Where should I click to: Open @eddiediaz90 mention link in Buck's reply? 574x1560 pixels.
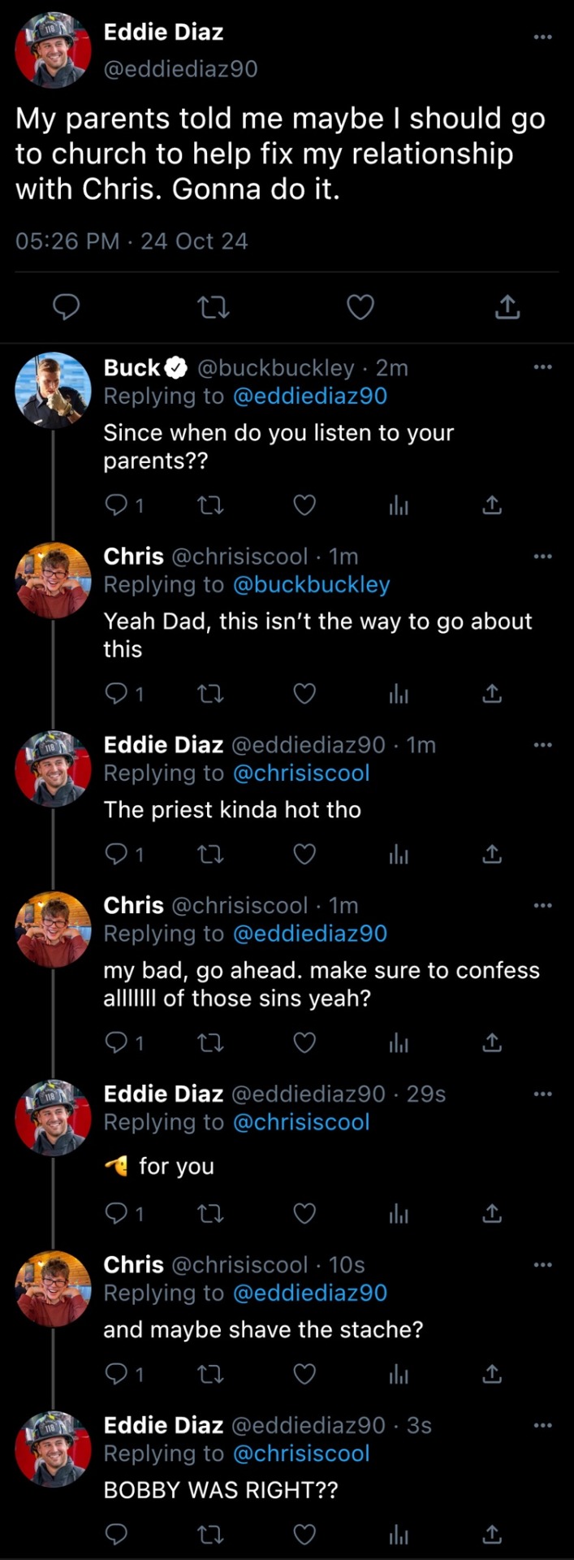pyautogui.click(x=310, y=396)
